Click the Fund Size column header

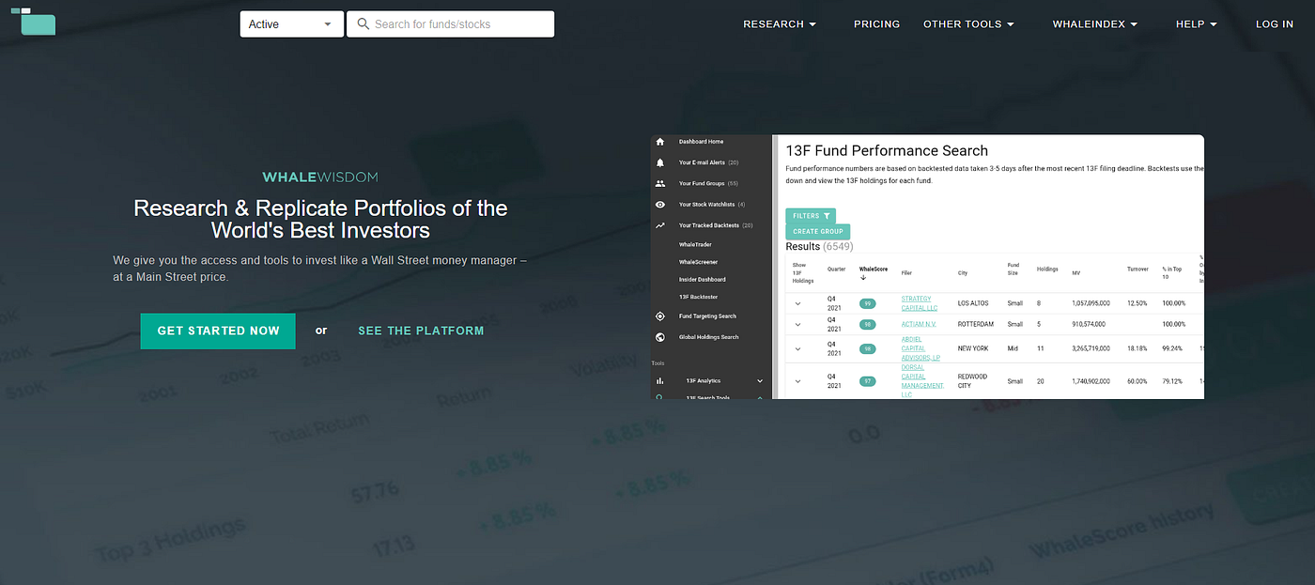tap(1013, 269)
